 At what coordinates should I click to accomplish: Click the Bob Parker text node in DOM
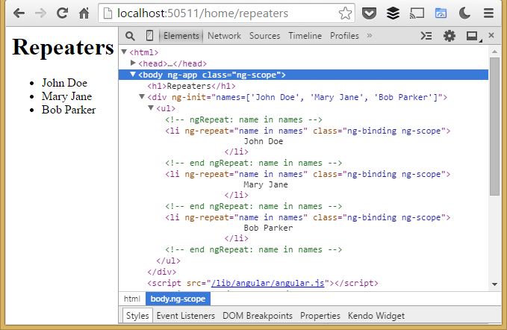pos(268,228)
